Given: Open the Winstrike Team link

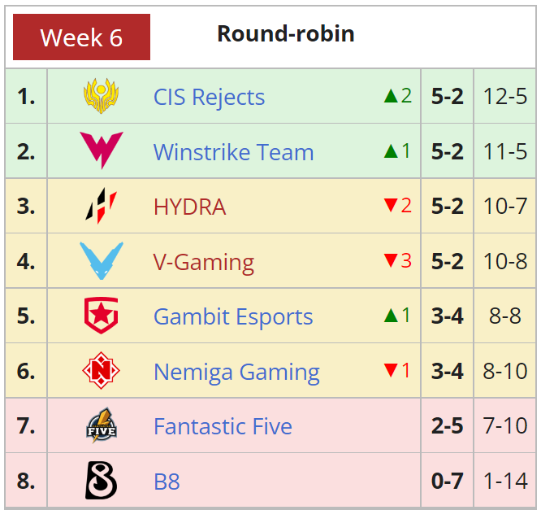Looking at the screenshot, I should point(234,152).
